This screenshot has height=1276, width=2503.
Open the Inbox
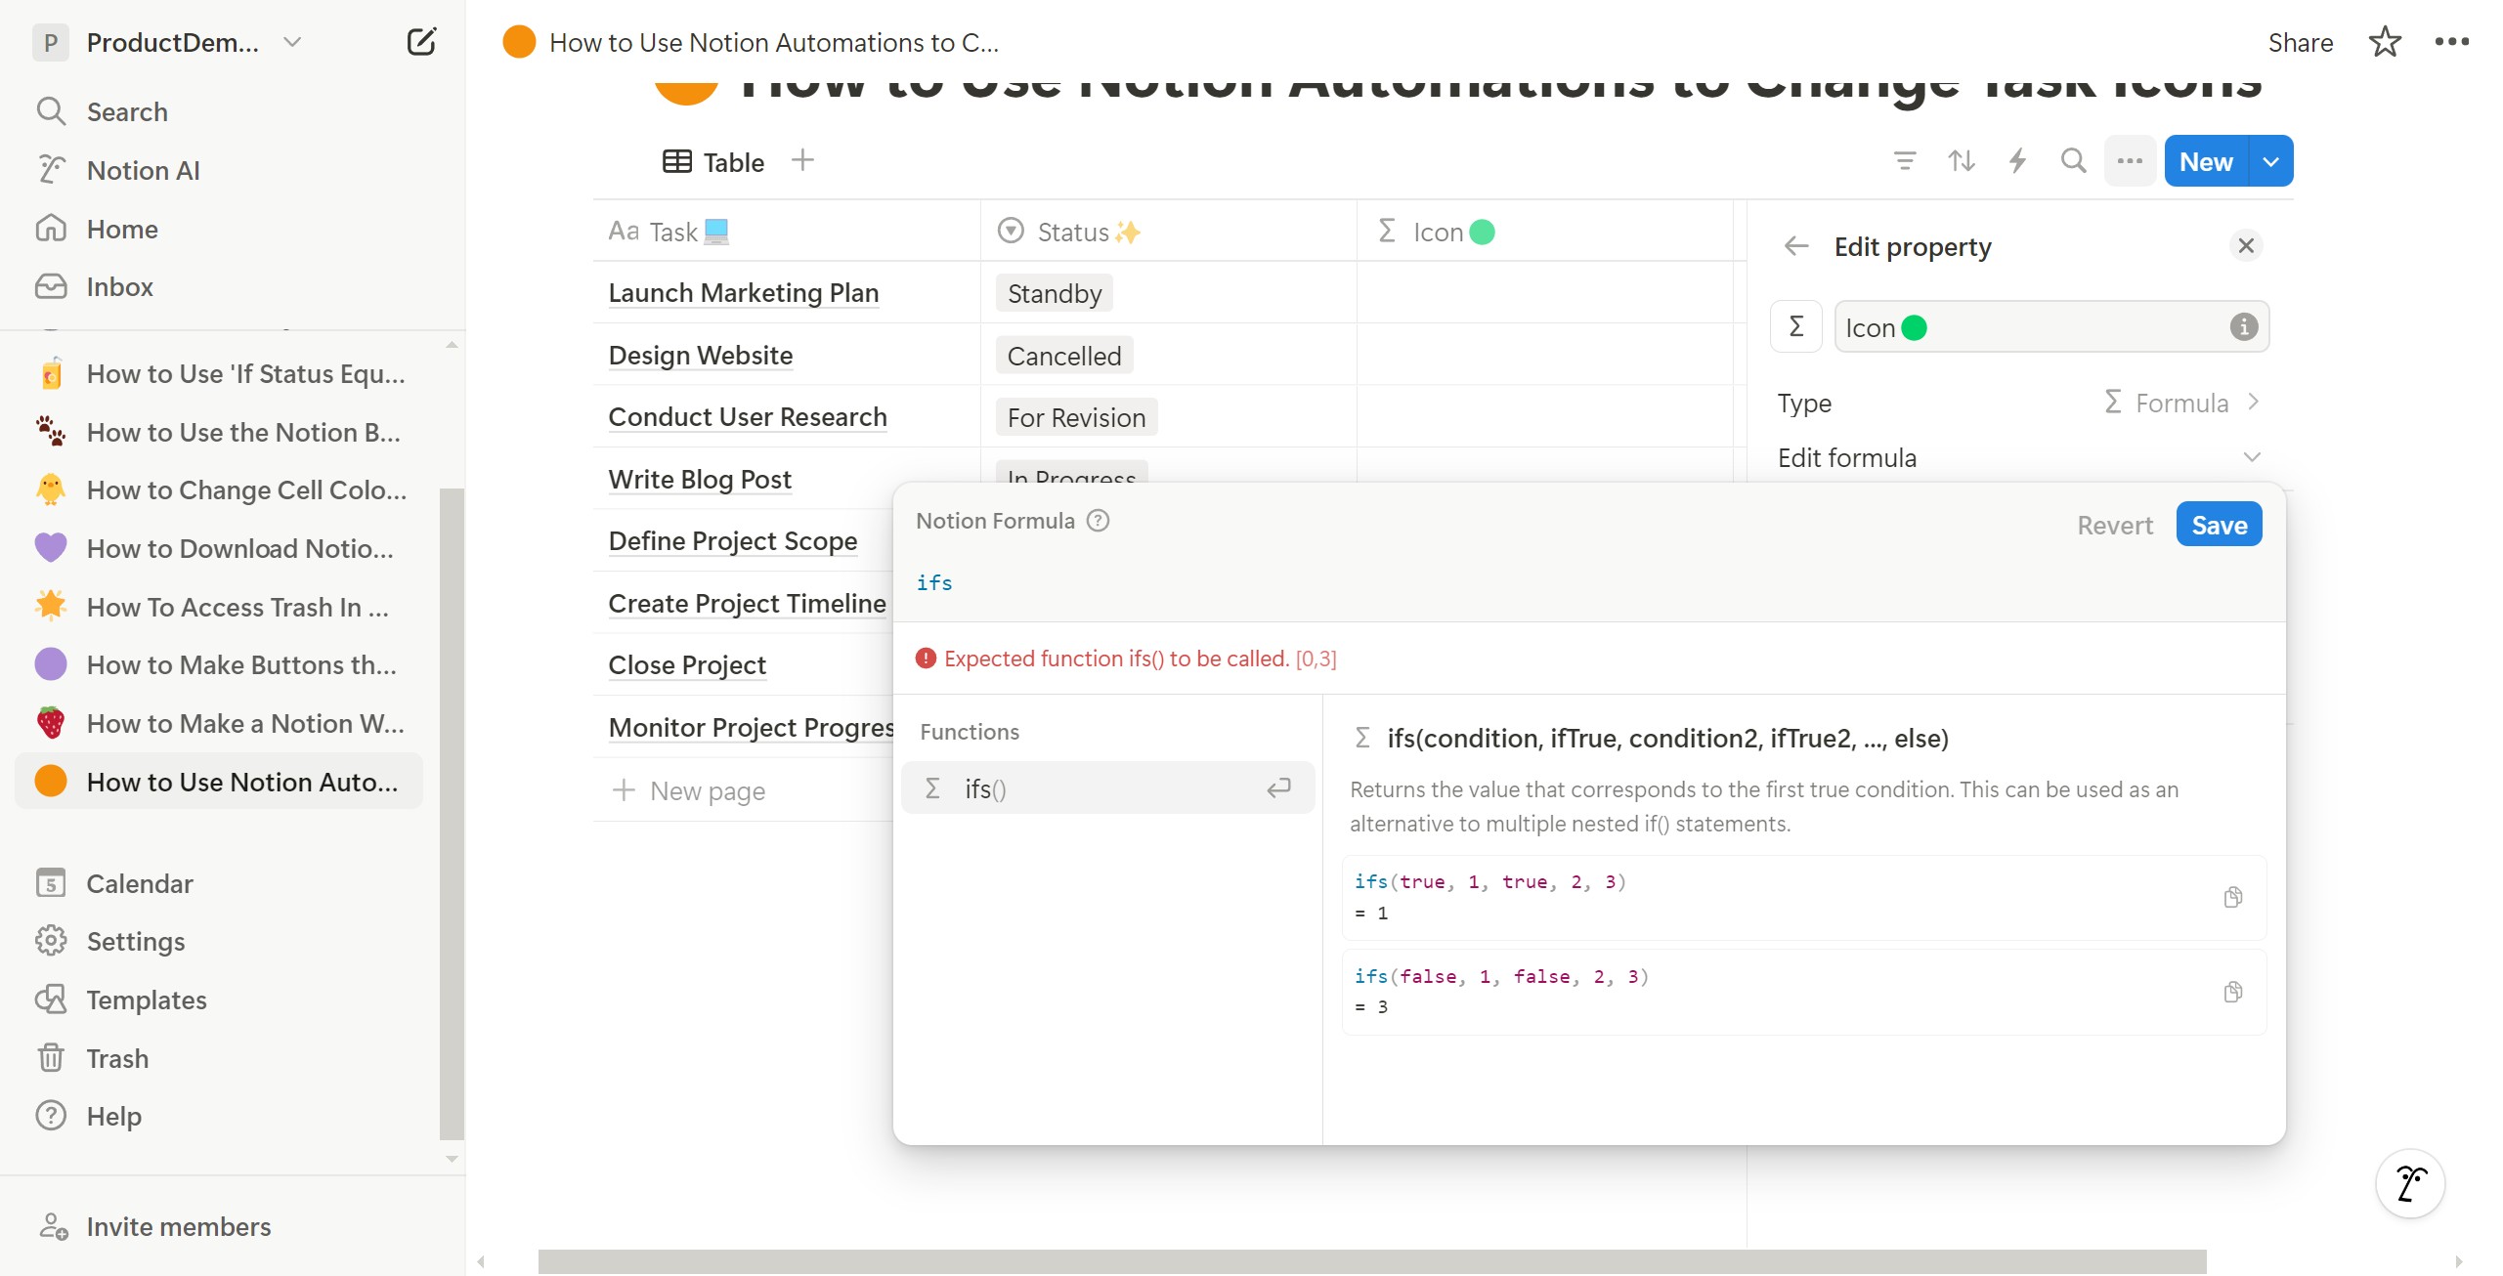119,286
